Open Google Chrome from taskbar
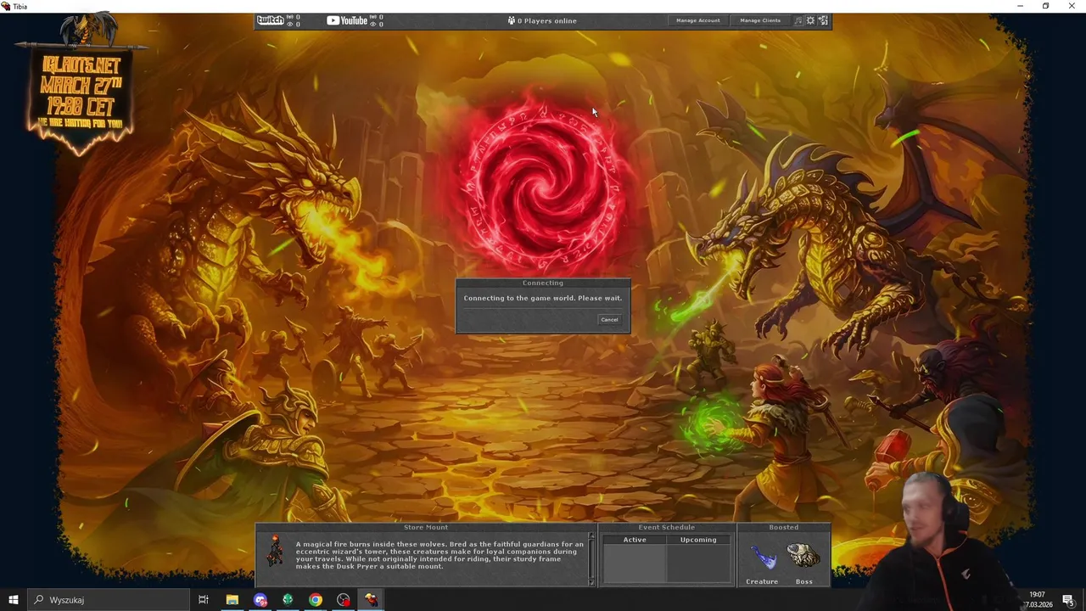 point(316,600)
